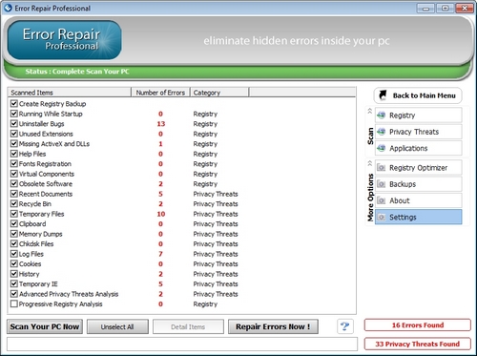Select the Unused Extensions row label
Image resolution: width=477 pixels, height=356 pixels.
coord(46,134)
